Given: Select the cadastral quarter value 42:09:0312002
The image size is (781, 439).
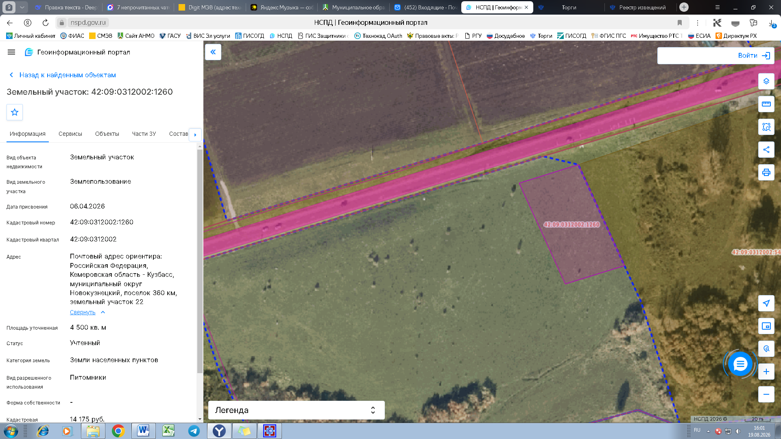Looking at the screenshot, I should coord(93,239).
